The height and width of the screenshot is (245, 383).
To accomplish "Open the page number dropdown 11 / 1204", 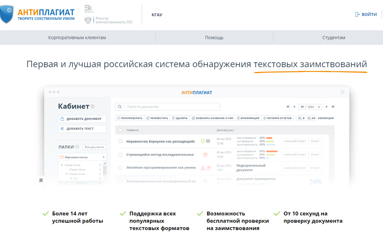I will (x=310, y=107).
